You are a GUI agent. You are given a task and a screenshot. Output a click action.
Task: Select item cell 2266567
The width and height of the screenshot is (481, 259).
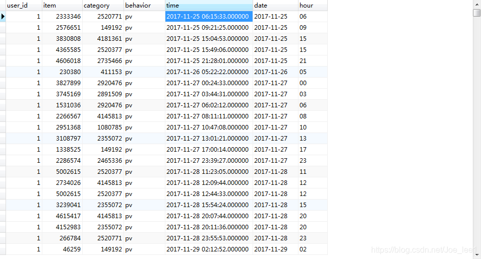click(63, 116)
